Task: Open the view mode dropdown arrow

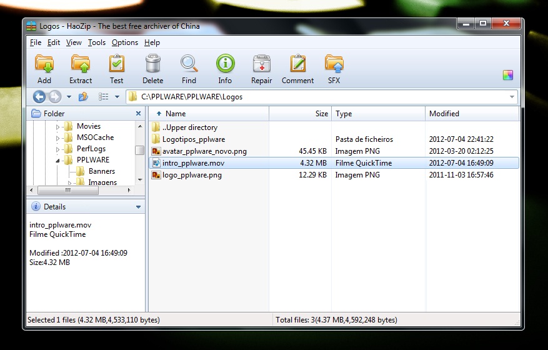Action: pos(117,97)
